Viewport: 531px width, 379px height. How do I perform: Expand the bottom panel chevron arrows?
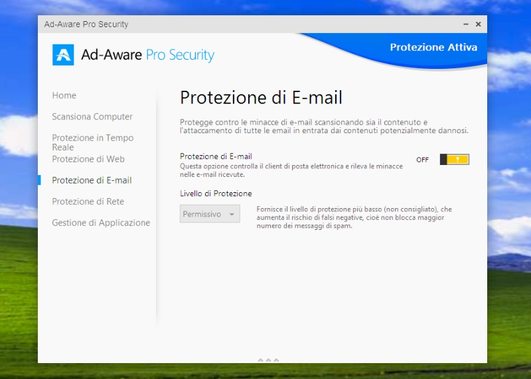(x=268, y=360)
